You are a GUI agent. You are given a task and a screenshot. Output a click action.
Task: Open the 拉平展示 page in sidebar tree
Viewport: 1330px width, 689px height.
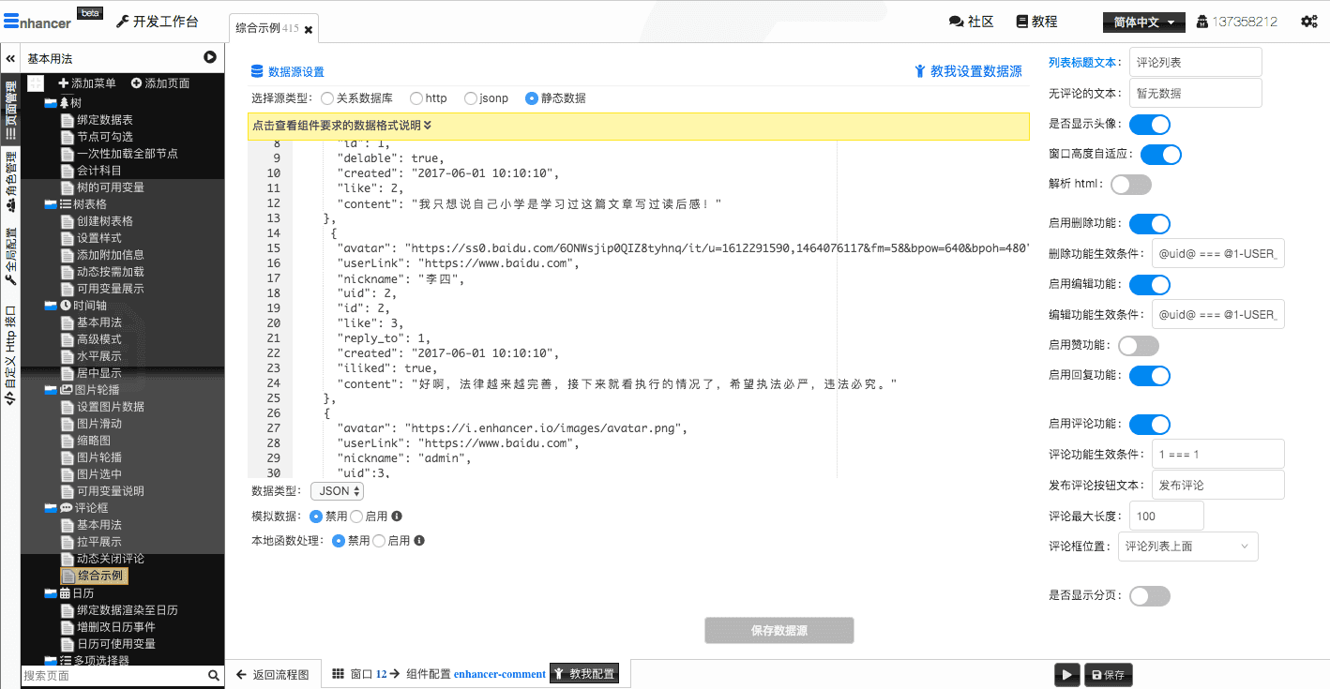(98, 542)
